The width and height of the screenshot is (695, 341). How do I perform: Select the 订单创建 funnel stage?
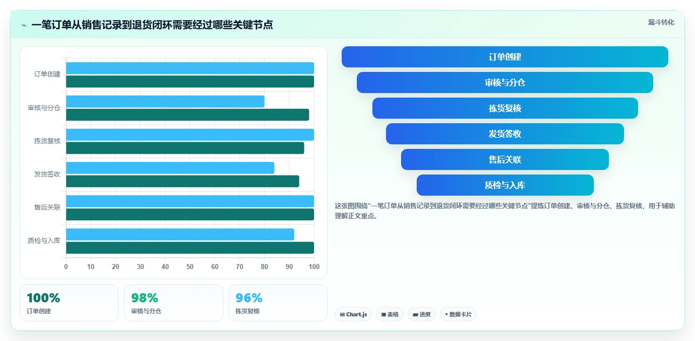click(505, 57)
